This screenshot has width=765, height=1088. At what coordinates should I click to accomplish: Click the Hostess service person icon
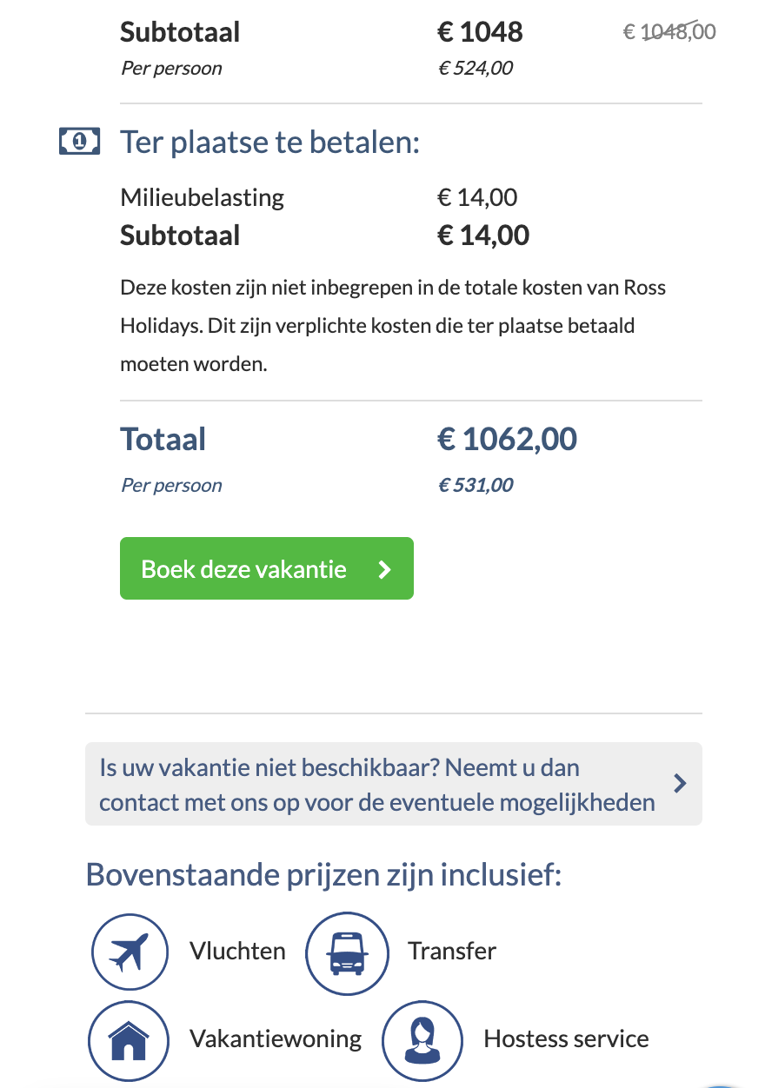click(x=422, y=1040)
